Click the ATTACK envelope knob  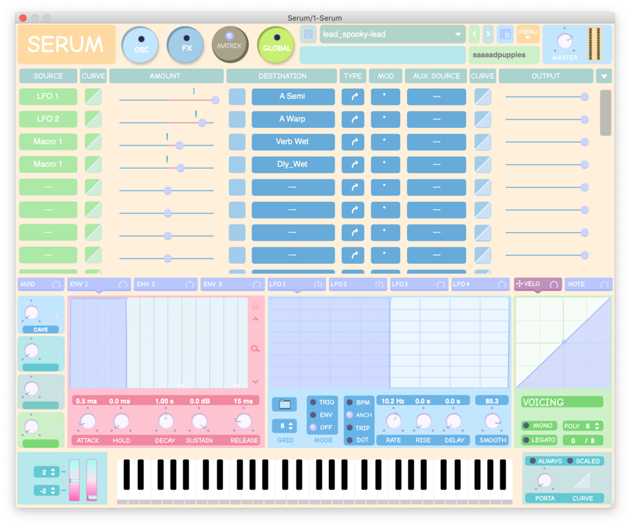88,421
